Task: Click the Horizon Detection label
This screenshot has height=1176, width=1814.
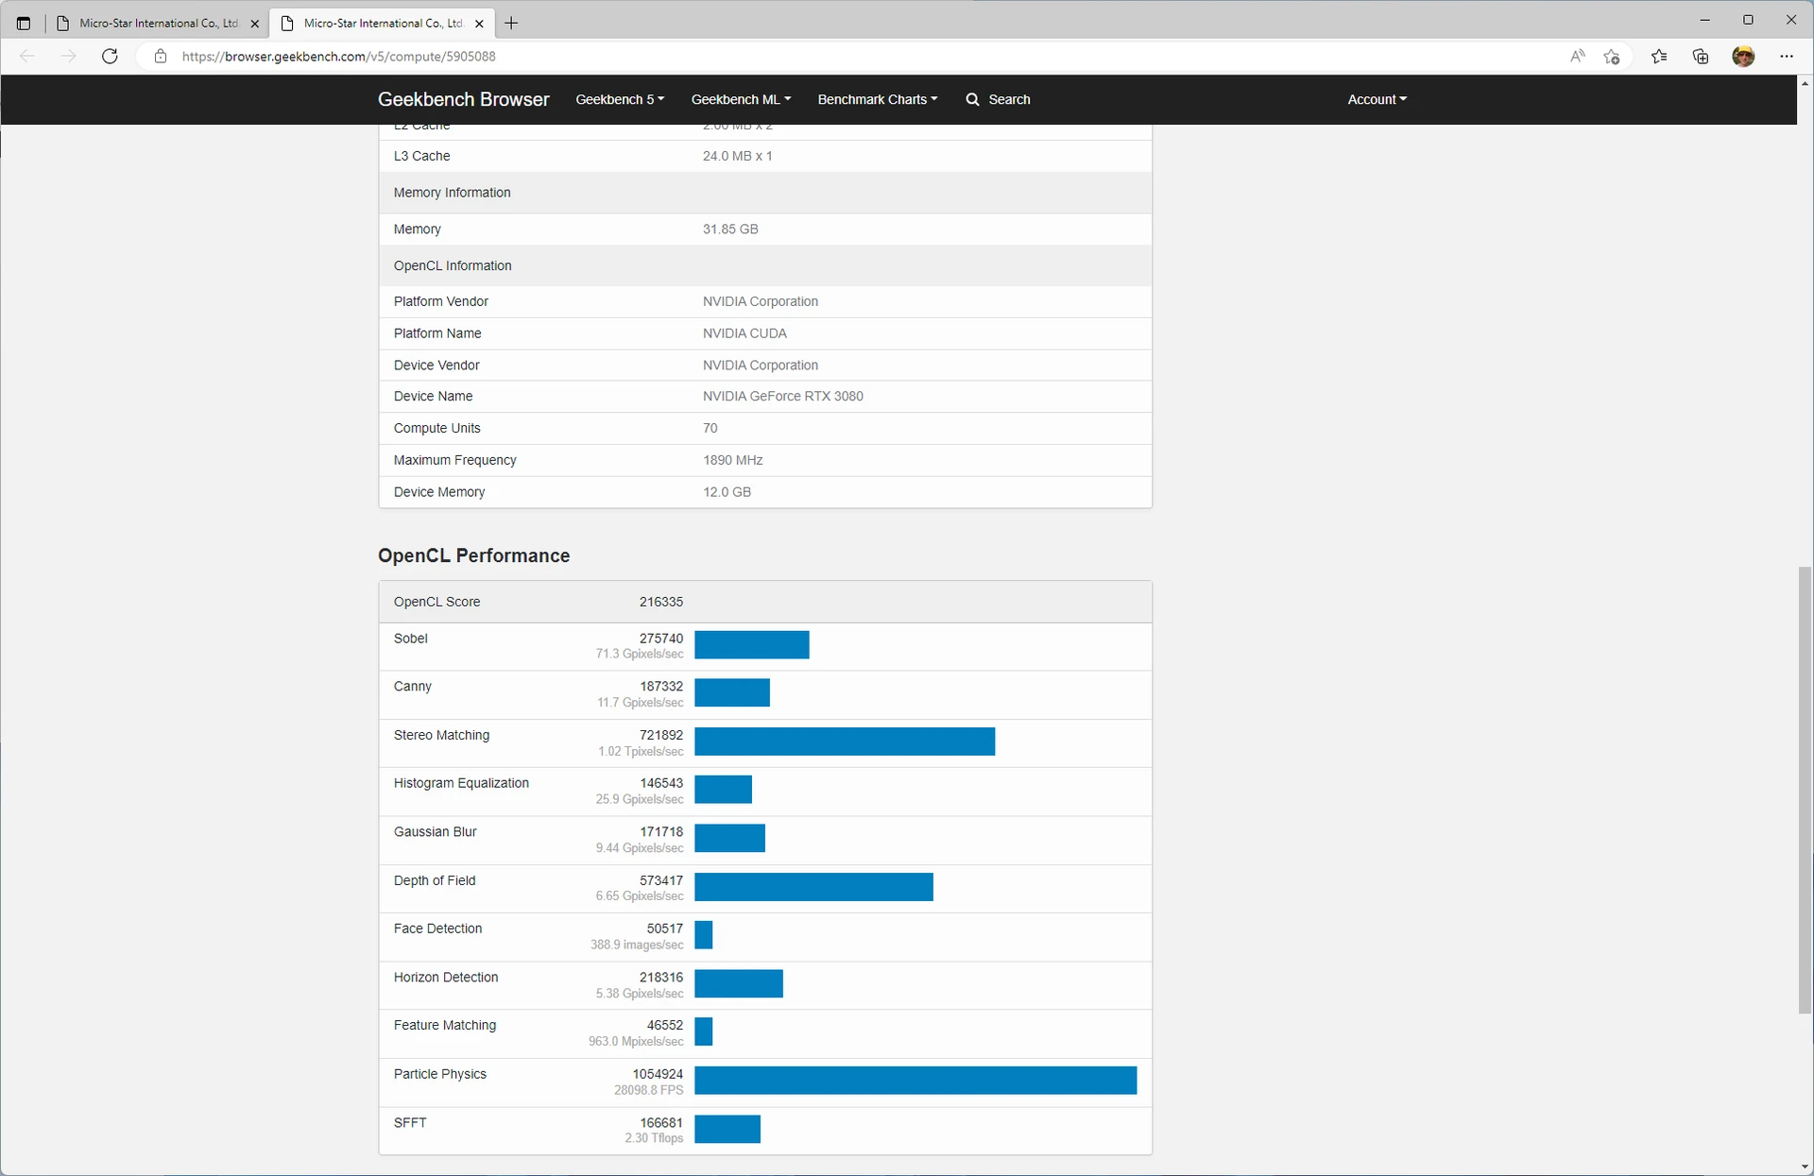Action: 445,978
